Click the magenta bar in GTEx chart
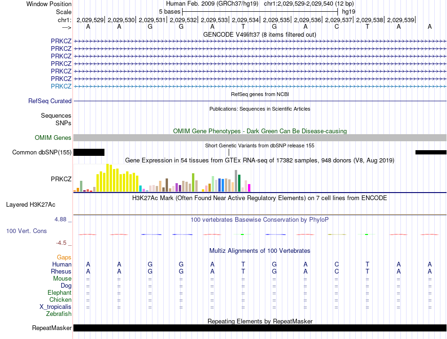This screenshot has width=447, height=339. (x=249, y=188)
